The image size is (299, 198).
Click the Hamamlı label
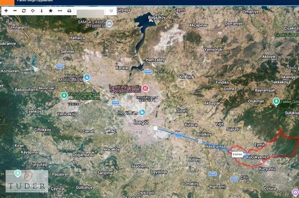click(x=218, y=186)
